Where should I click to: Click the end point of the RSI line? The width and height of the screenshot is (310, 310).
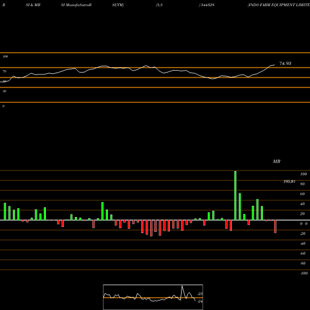(x=275, y=65)
